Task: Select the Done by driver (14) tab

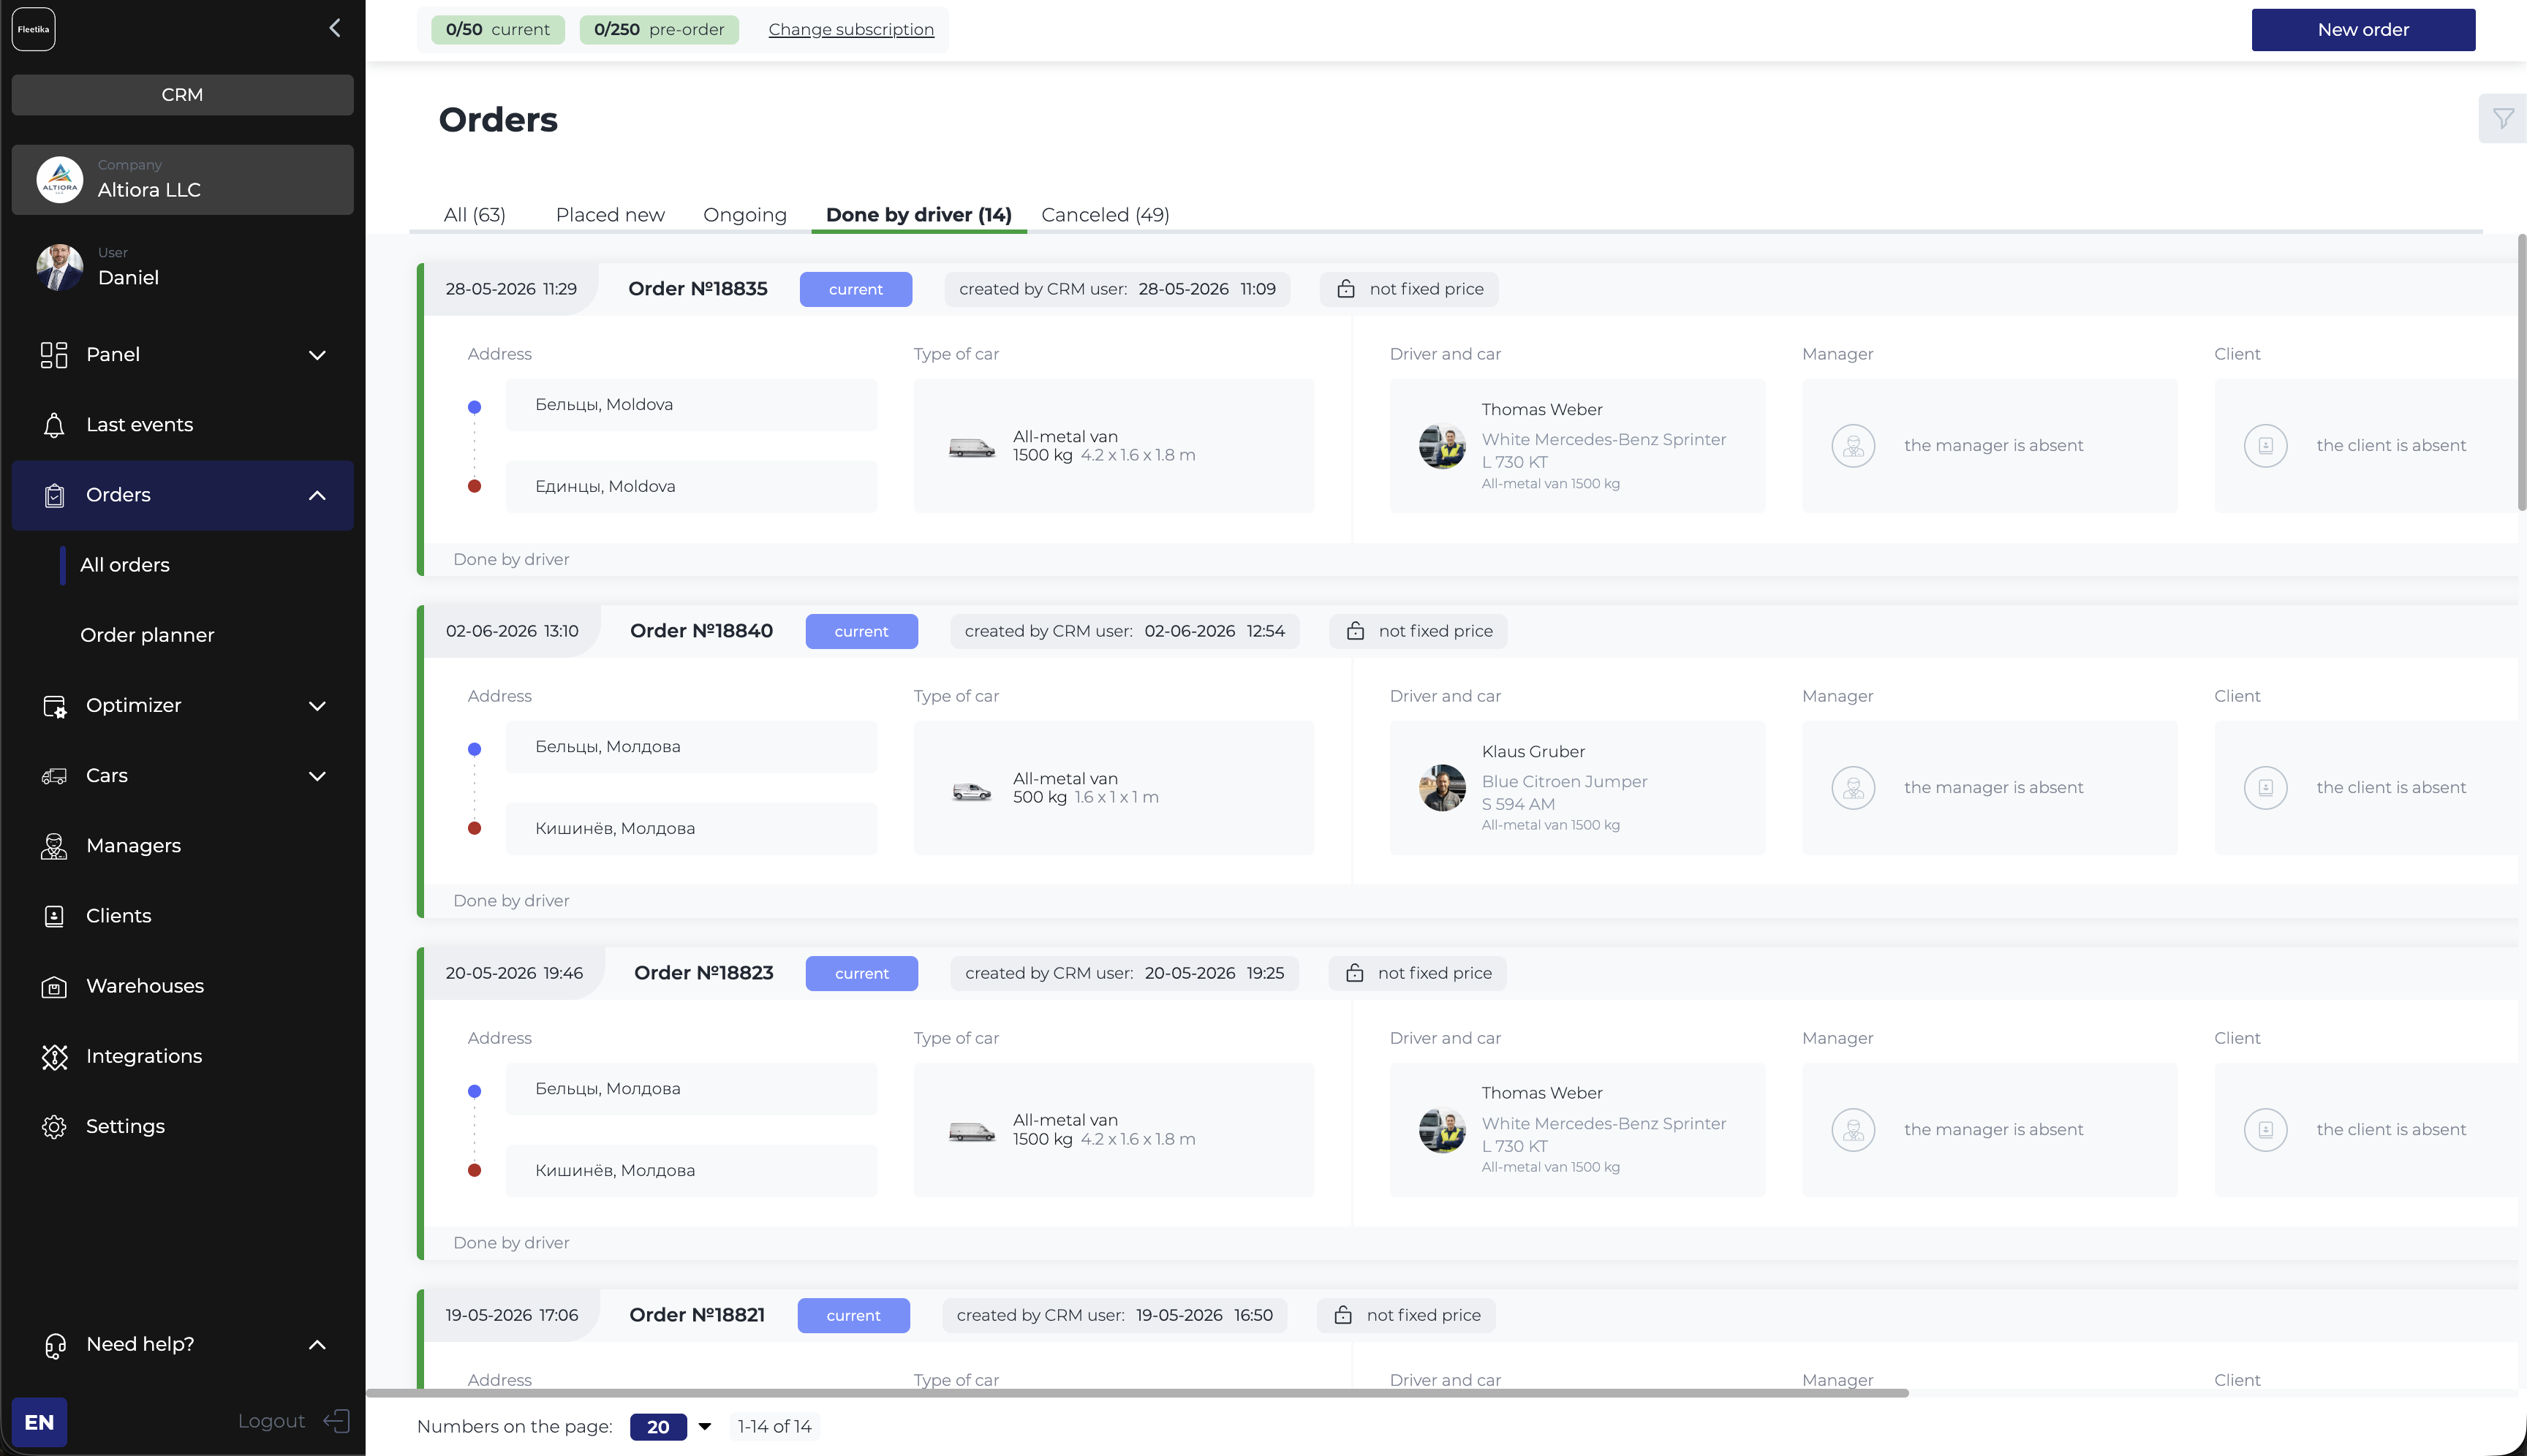Action: tap(918, 215)
